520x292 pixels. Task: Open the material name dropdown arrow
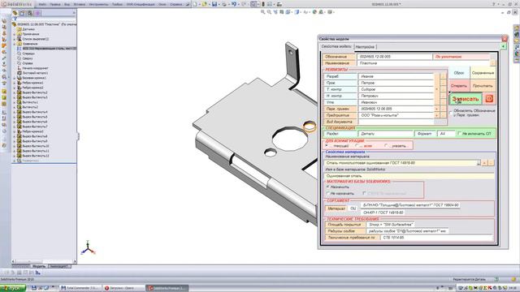(479, 163)
